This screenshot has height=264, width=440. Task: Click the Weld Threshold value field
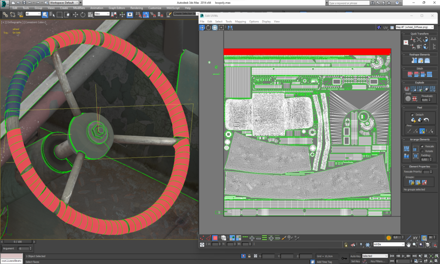click(424, 100)
